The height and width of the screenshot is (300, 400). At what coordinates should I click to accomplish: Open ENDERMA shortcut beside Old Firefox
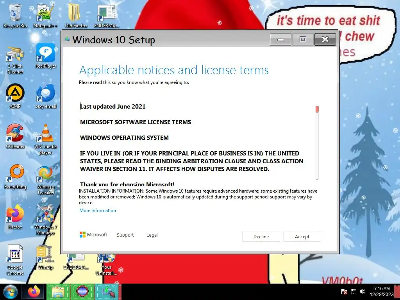(x=106, y=15)
